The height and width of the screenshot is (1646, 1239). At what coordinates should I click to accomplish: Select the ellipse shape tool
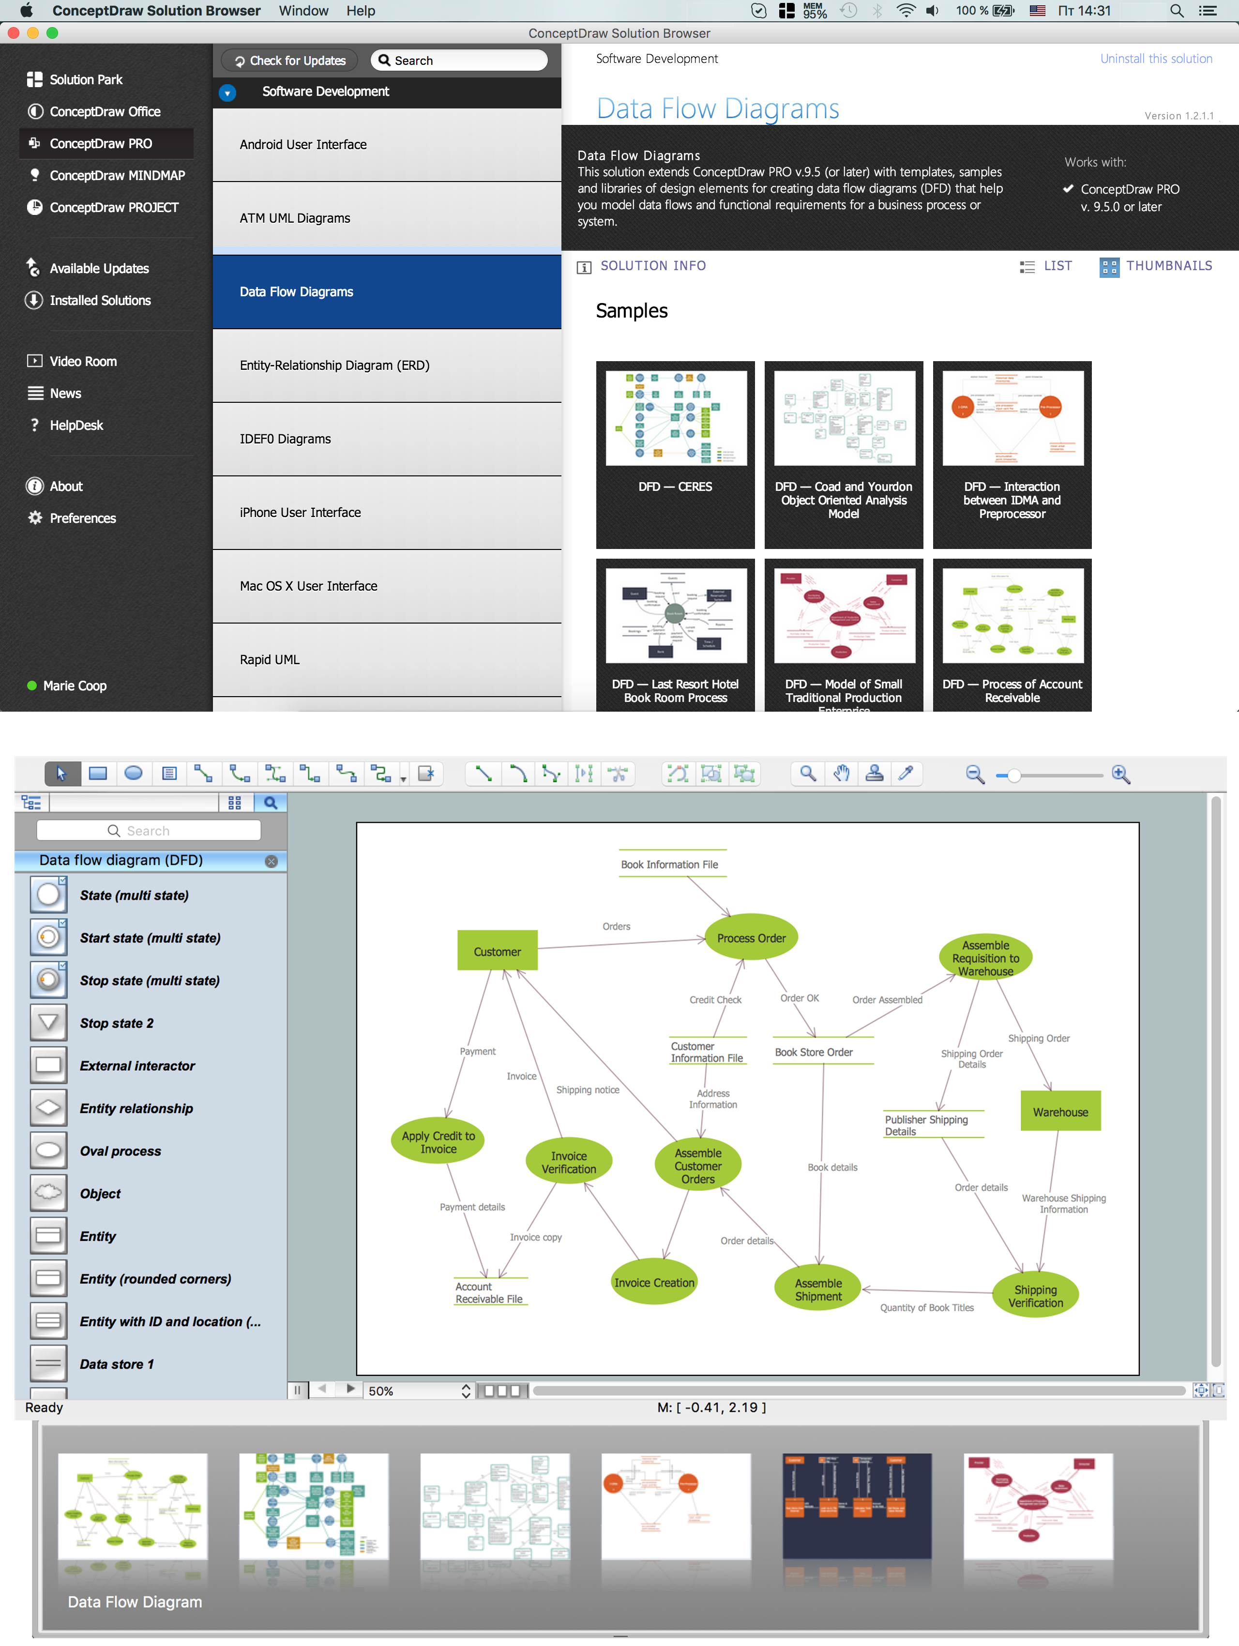133,774
